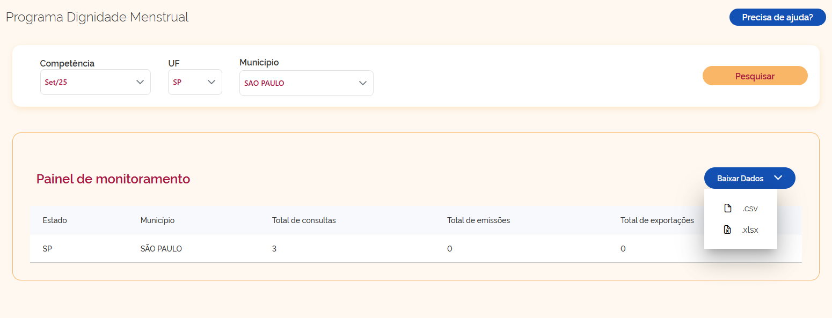
Task: Click the chevron arrow in Município field
Action: click(x=363, y=83)
